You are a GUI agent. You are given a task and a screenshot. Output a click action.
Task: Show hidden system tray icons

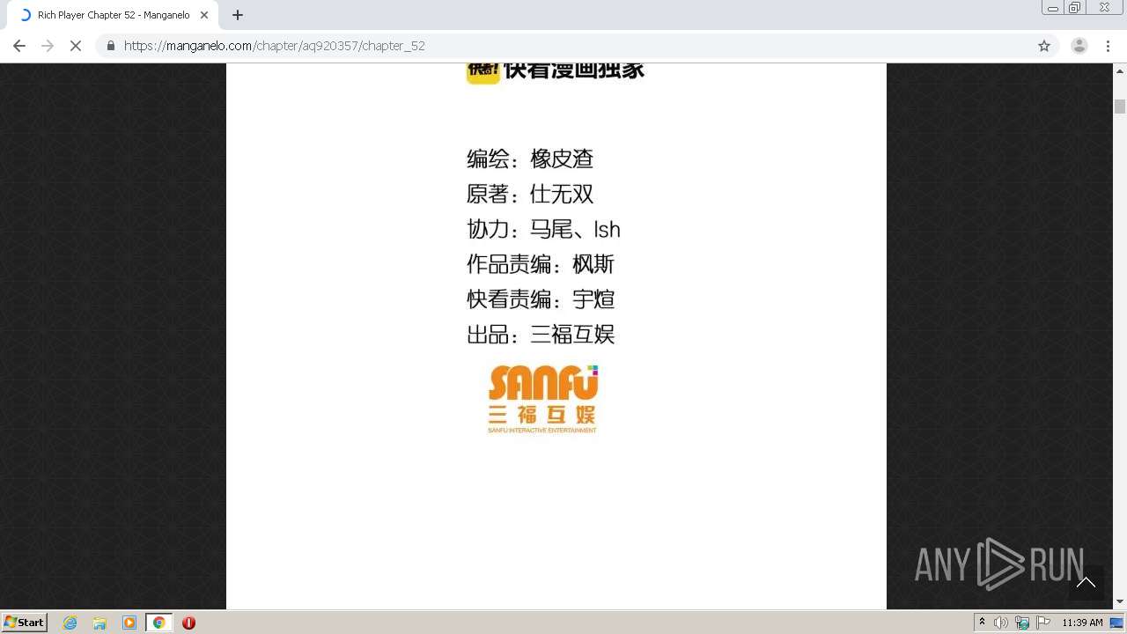click(x=982, y=623)
